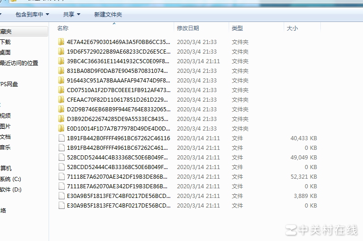363x241 pixels.
Task: Click folder icon beside 19D6F5729022B89AE68233CD26E5CE
Action: point(61,52)
